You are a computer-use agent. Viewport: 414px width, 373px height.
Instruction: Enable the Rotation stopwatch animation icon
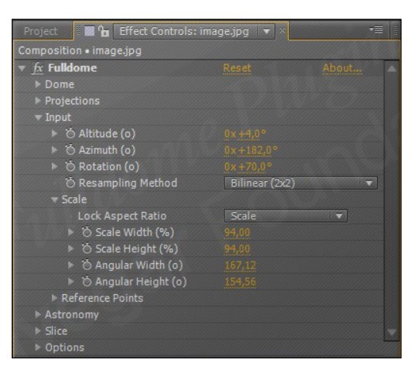70,166
